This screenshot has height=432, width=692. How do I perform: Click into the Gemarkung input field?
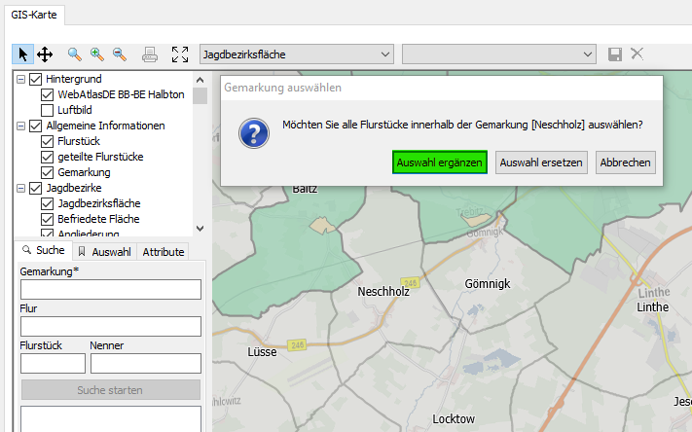[110, 289]
